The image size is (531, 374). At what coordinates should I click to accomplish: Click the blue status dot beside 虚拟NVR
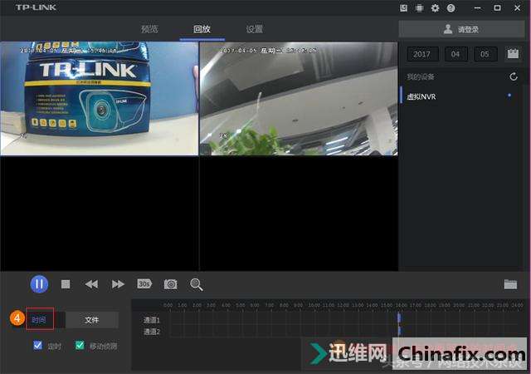509,96
